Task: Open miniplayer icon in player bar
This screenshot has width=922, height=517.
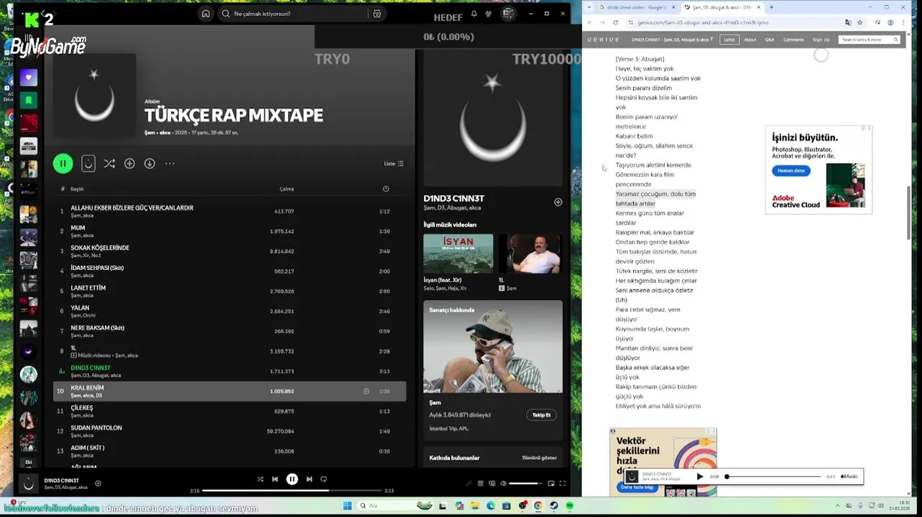Action: [x=551, y=483]
